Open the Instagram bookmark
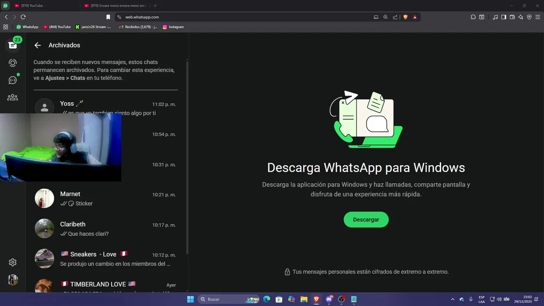This screenshot has height=306, width=544. (x=173, y=27)
